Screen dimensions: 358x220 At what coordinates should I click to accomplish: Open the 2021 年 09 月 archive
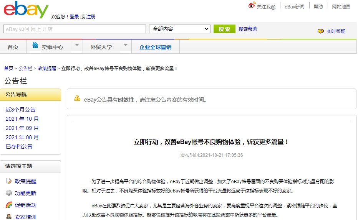[x=22, y=128]
